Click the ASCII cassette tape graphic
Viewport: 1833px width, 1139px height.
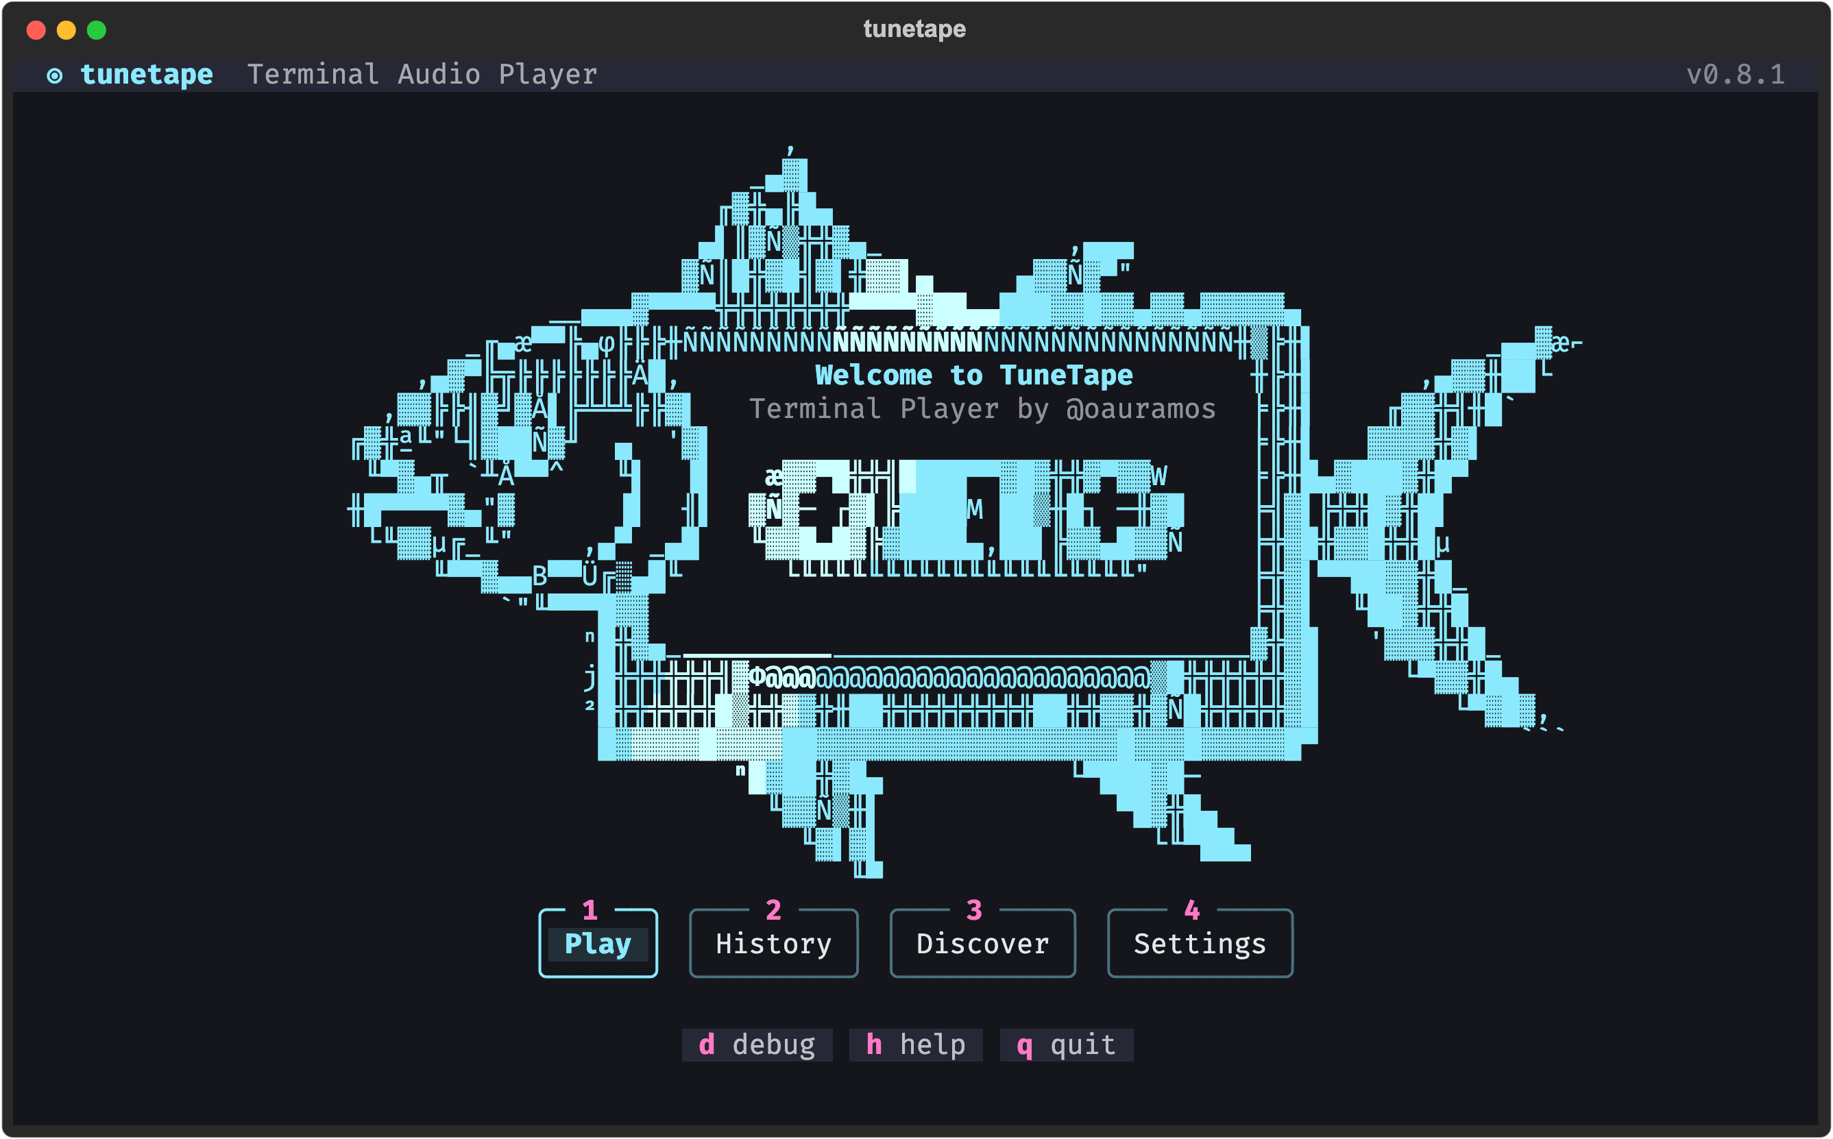[x=966, y=518]
